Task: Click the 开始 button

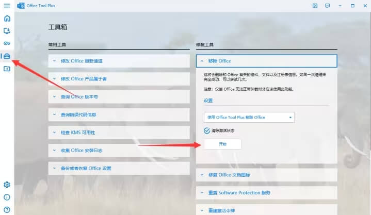Action: point(222,144)
